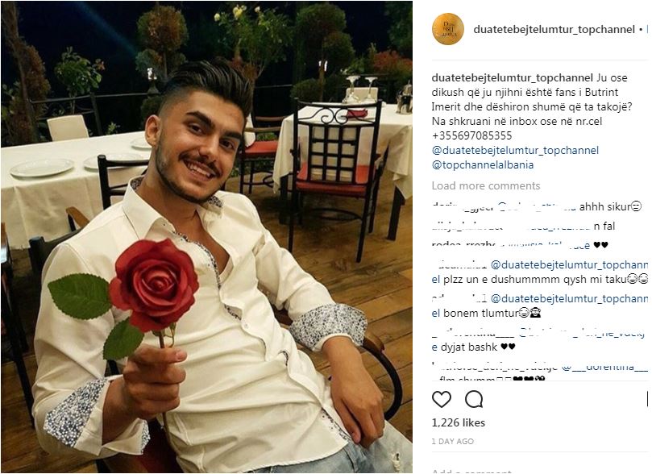Viewport: 652px width, 474px height.
Task: Click the comment speech bubble icon
Action: click(x=474, y=400)
